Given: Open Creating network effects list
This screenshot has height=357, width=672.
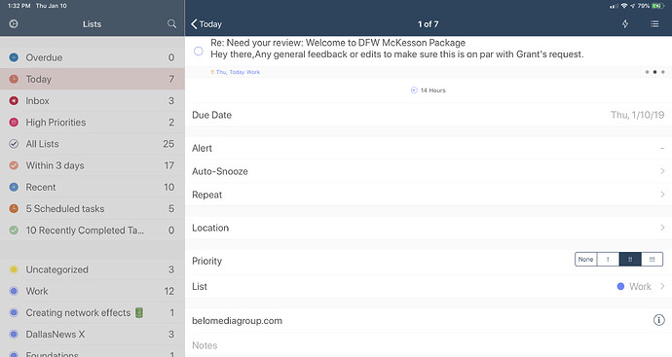Looking at the screenshot, I should coord(93,312).
